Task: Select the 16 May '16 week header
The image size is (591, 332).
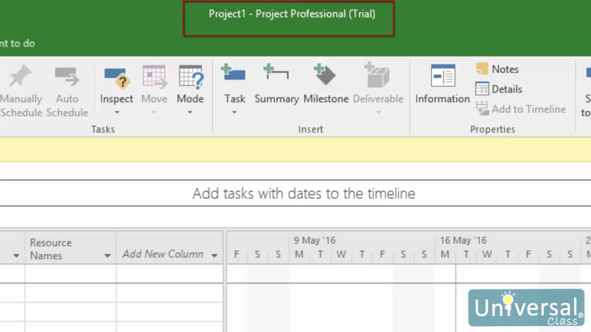Action: point(463,240)
